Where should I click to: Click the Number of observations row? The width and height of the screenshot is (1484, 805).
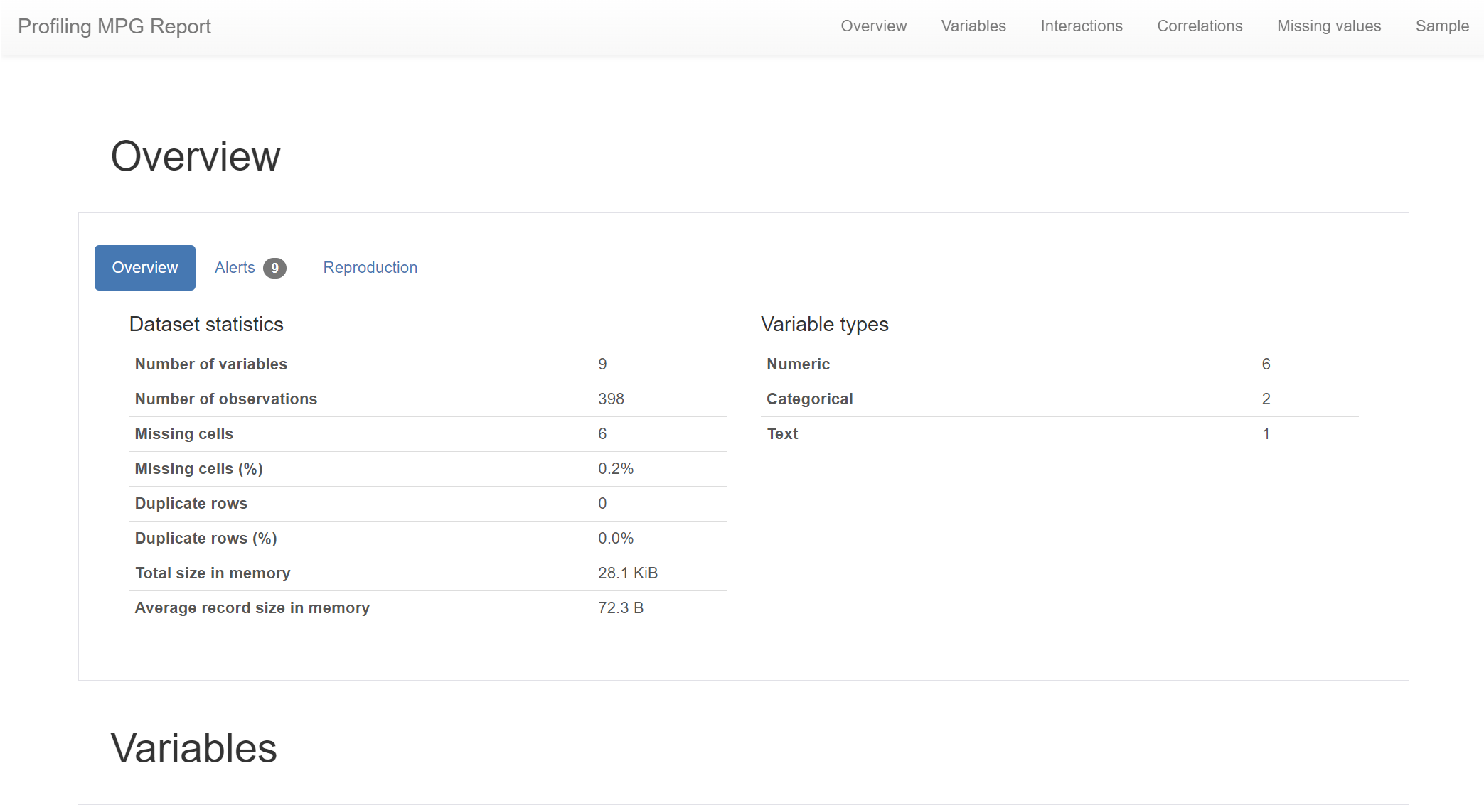pos(226,399)
